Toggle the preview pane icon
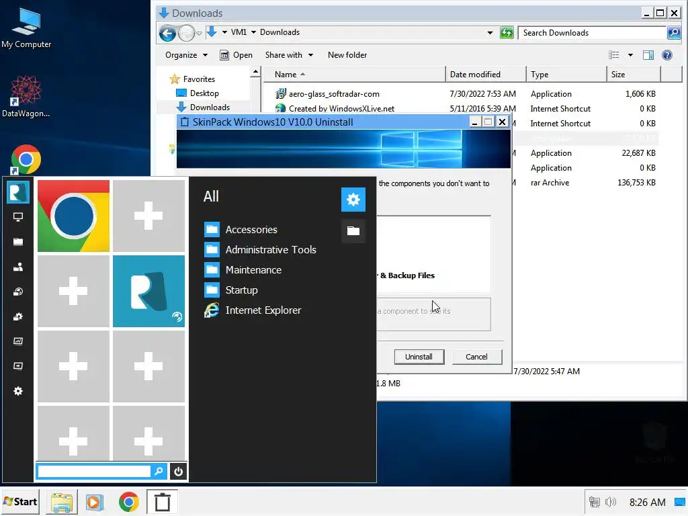The width and height of the screenshot is (688, 516). [648, 55]
